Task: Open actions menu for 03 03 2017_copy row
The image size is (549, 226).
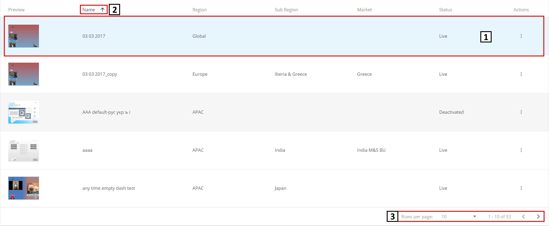Action: [521, 74]
